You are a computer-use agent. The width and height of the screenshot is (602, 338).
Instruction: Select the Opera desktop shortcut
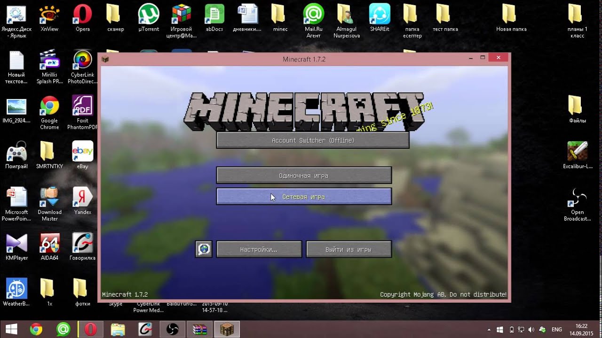[82, 18]
